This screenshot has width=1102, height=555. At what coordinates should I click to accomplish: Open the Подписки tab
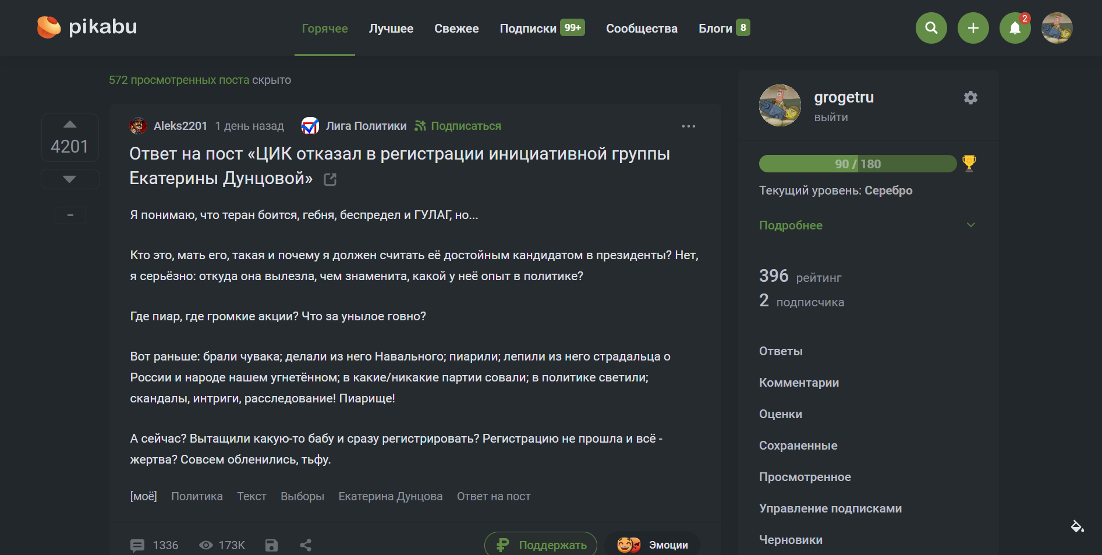pyautogui.click(x=528, y=29)
